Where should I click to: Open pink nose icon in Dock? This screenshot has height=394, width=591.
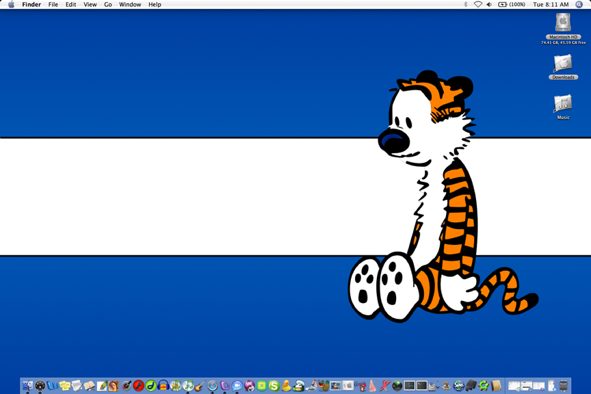(372, 386)
